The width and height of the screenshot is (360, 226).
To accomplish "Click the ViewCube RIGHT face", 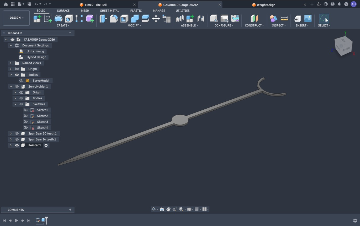I will click(346, 49).
